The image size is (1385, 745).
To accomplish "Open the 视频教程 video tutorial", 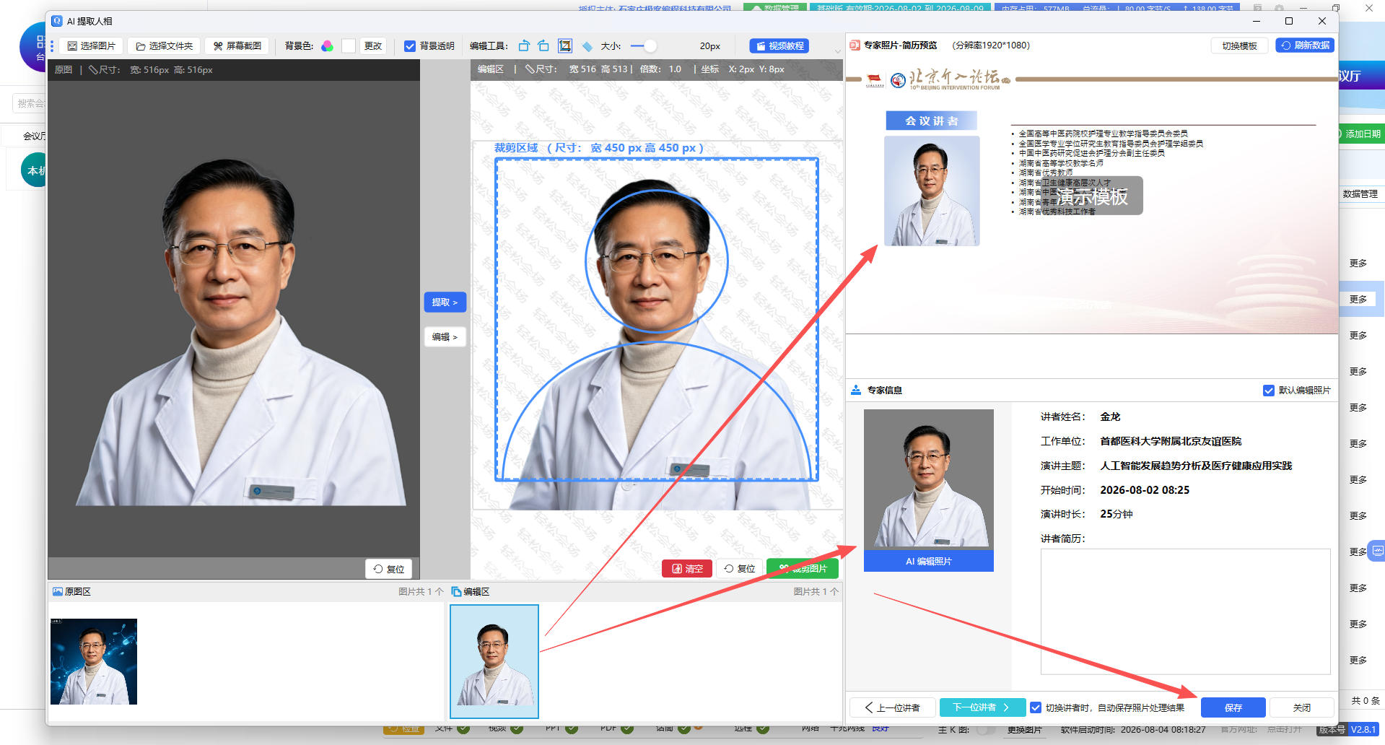I will click(779, 46).
